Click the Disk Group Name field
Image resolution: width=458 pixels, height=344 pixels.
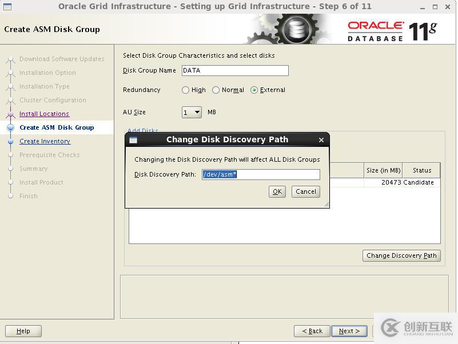click(235, 70)
